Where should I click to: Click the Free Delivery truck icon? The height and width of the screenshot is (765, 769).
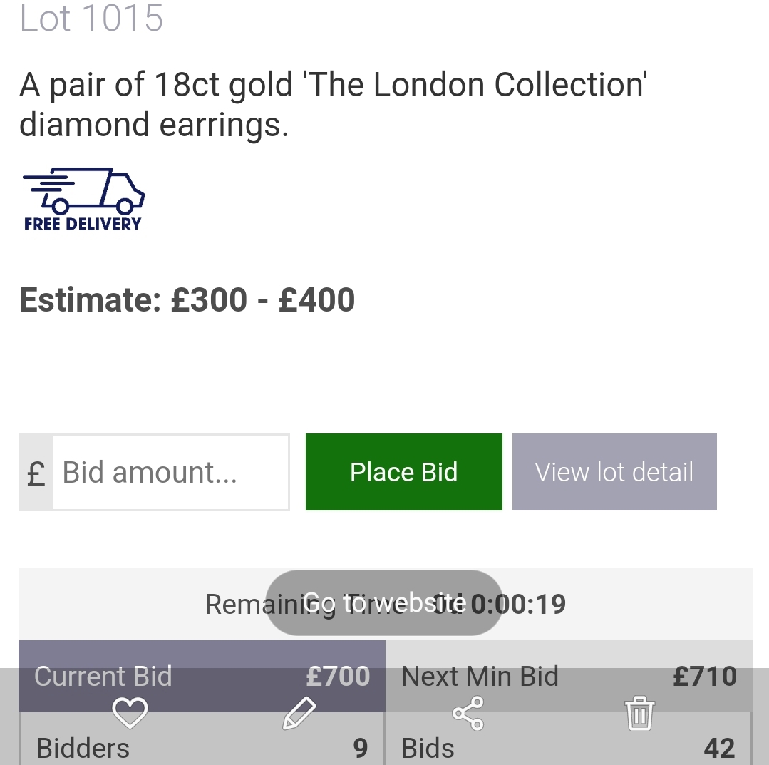(x=83, y=200)
